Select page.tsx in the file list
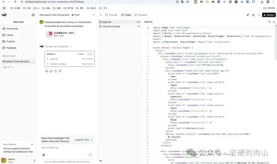 (120, 22)
